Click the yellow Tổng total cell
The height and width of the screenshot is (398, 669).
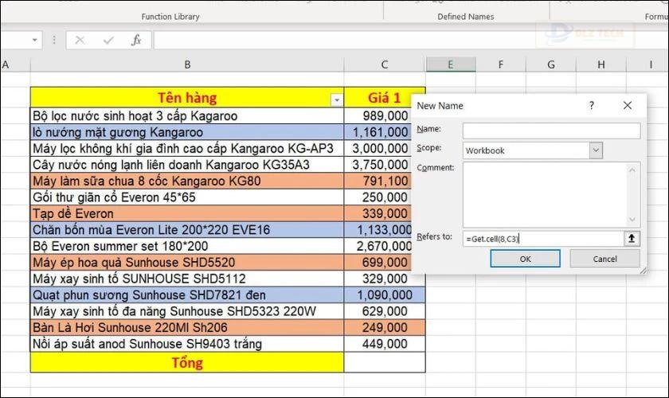pyautogui.click(x=187, y=363)
